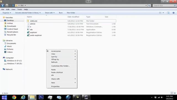Select the win8_exe folder icon
Image resolution: width=177 pixels, height=100 pixels.
28,21
